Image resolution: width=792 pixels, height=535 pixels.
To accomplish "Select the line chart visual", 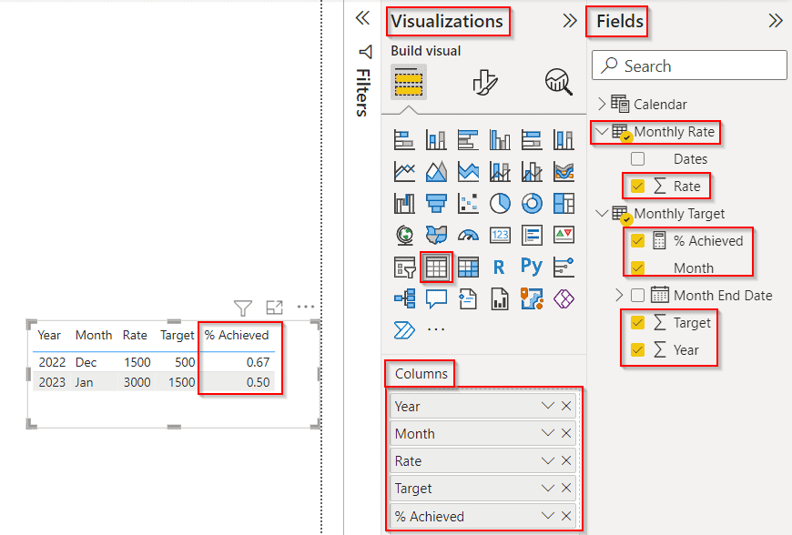I will coord(404,172).
